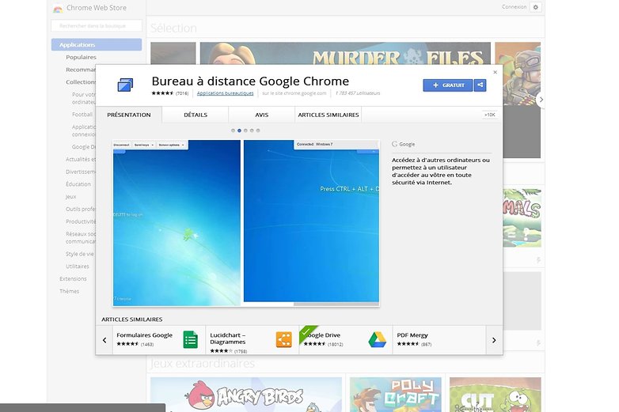This screenshot has width=619, height=412.
Task: Click the star rating with 7016 reviews
Action: pos(169,93)
